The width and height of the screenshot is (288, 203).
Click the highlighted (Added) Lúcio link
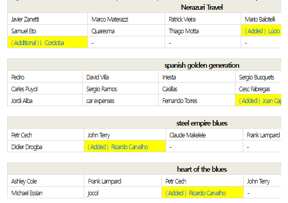(x=262, y=31)
